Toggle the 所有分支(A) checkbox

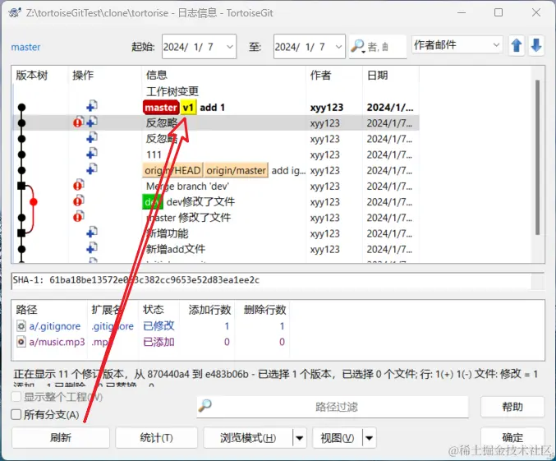(x=16, y=414)
